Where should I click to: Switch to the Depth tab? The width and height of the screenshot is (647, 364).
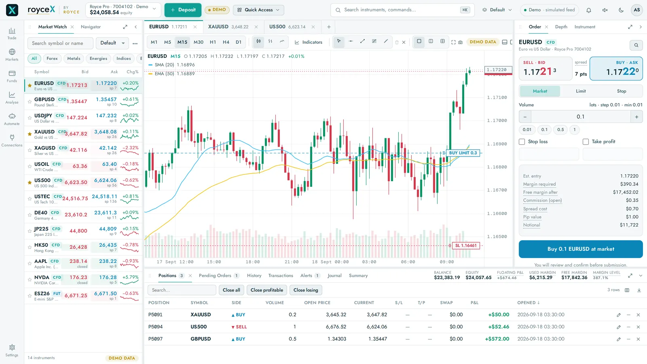tap(561, 27)
